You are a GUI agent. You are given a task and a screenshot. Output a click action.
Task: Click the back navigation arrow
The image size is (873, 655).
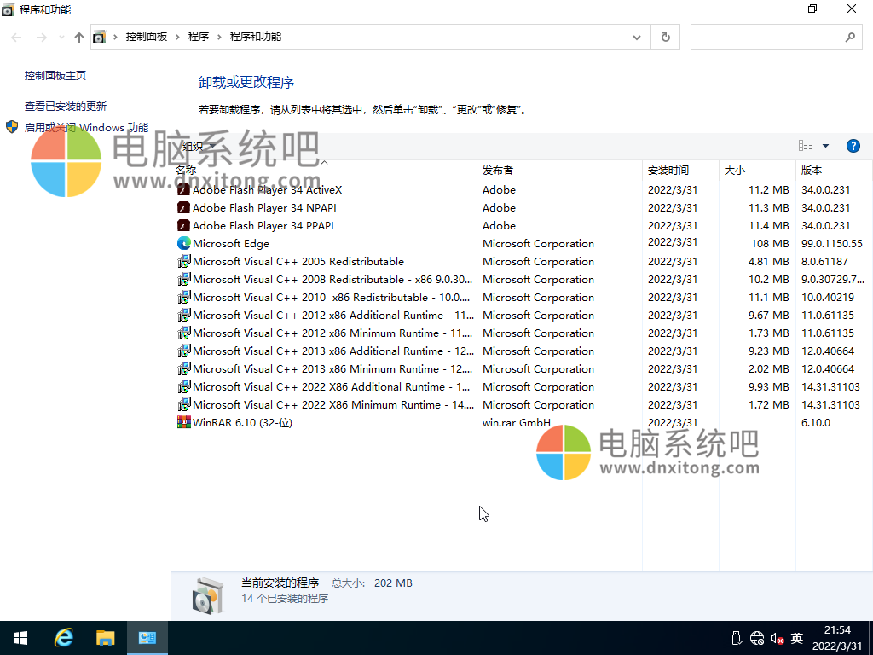coord(15,37)
